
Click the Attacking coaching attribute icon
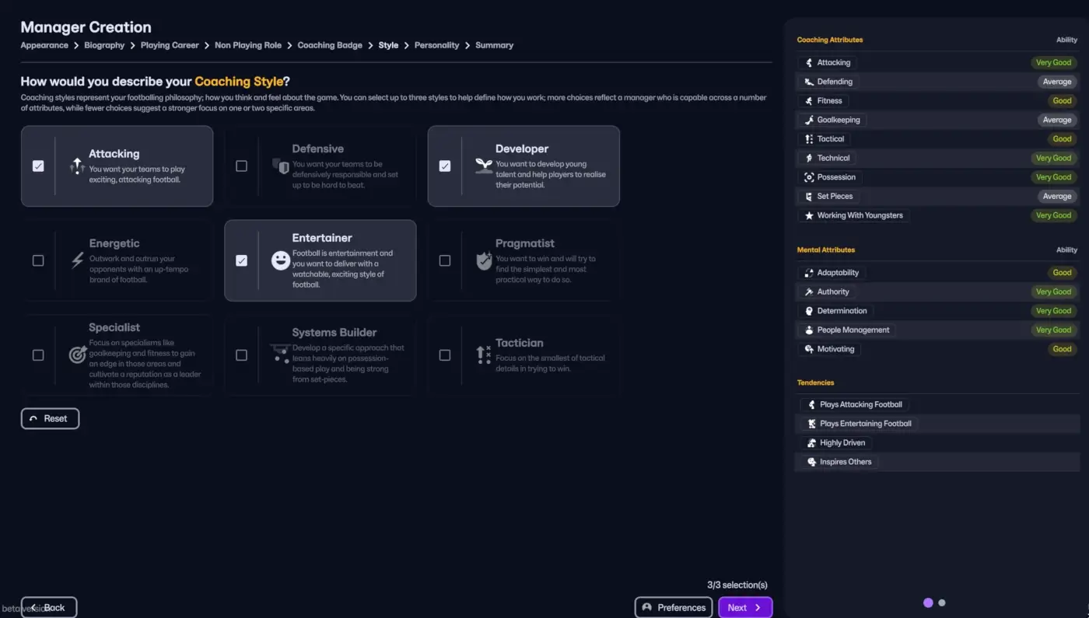point(809,62)
